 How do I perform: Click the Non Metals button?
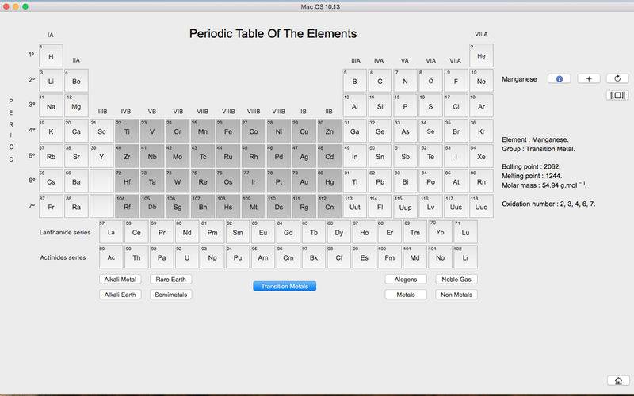point(456,295)
